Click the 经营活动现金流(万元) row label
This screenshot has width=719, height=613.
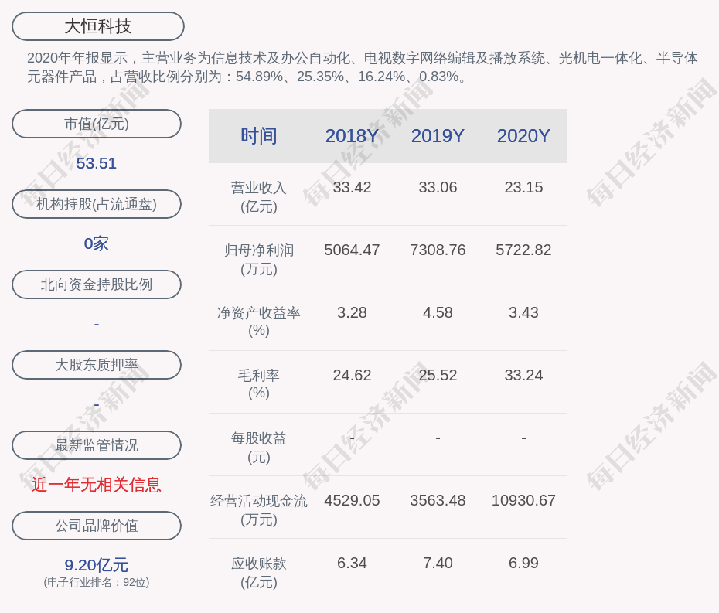coord(259,510)
